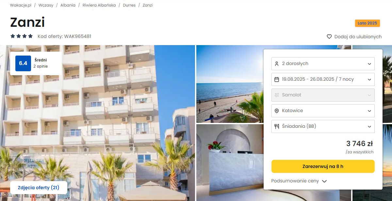The image size is (392, 201).
Task: Open Zdjęcia oferty (21) photo gallery
Action: click(x=39, y=188)
